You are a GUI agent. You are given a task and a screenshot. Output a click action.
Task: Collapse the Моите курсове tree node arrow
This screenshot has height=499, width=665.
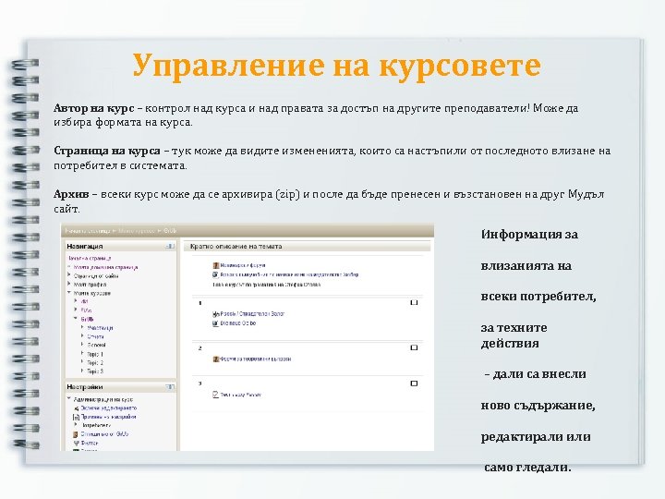pyautogui.click(x=69, y=293)
